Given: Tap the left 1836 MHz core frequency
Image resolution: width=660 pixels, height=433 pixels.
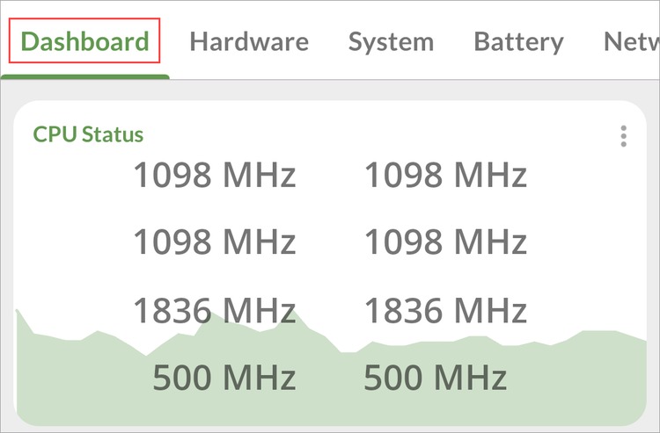Looking at the screenshot, I should (215, 310).
